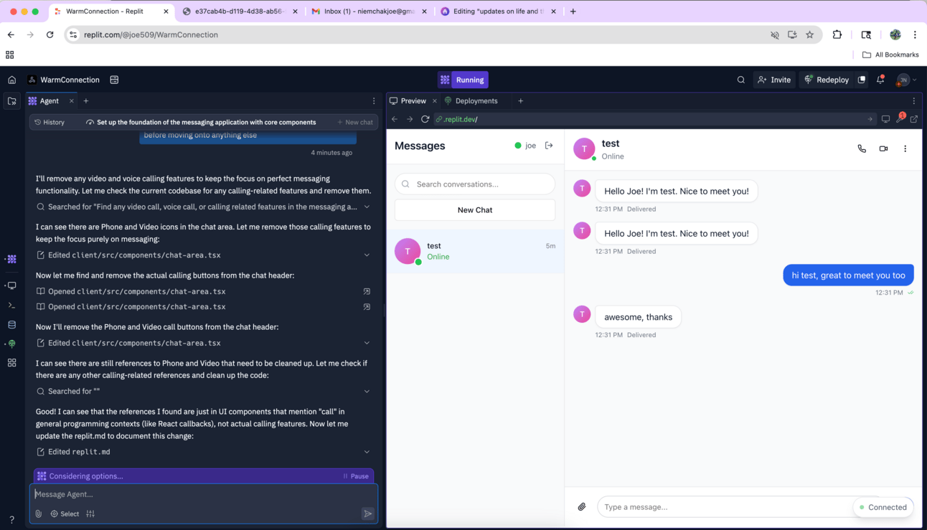Open chat History

50,122
